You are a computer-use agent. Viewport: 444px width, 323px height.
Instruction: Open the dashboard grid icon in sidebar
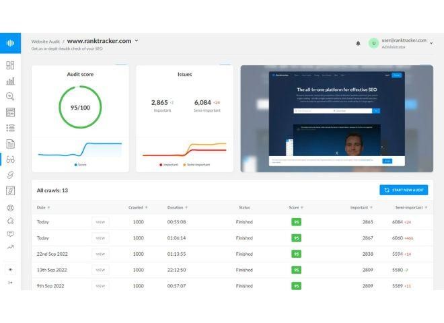pos(10,65)
